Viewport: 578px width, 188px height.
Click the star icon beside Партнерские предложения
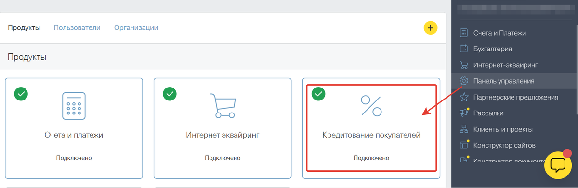click(464, 97)
